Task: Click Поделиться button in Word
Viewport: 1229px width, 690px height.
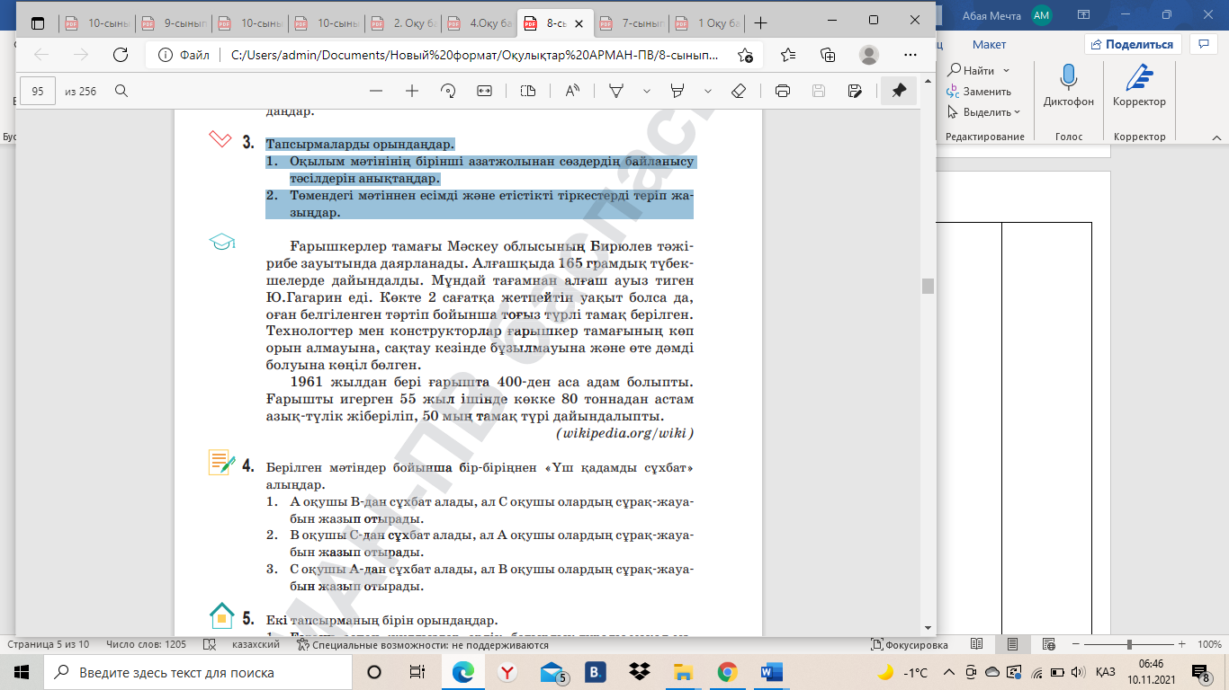Action: point(1133,44)
